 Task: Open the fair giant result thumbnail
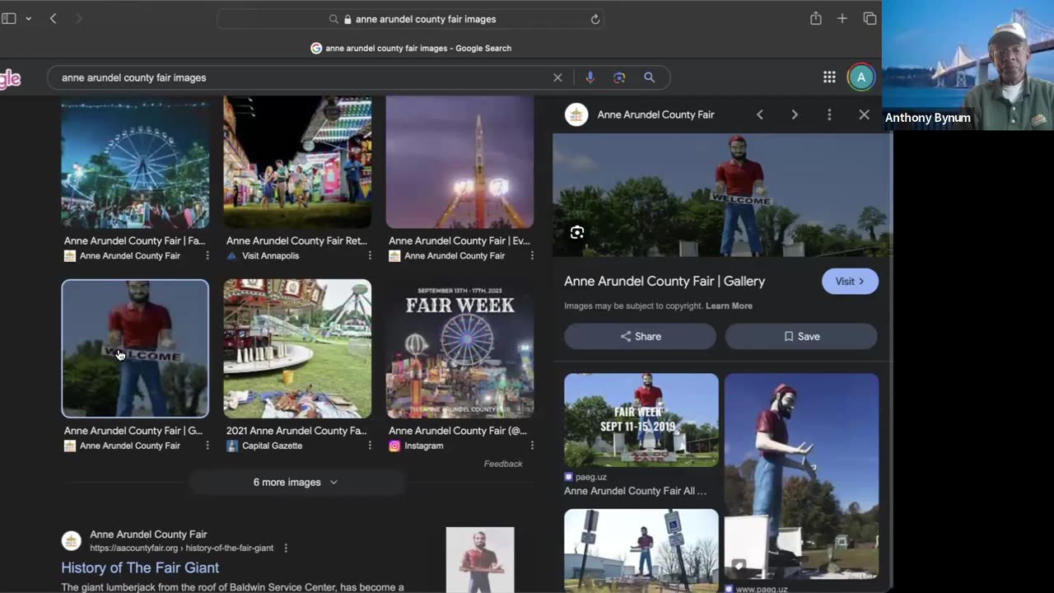480,560
